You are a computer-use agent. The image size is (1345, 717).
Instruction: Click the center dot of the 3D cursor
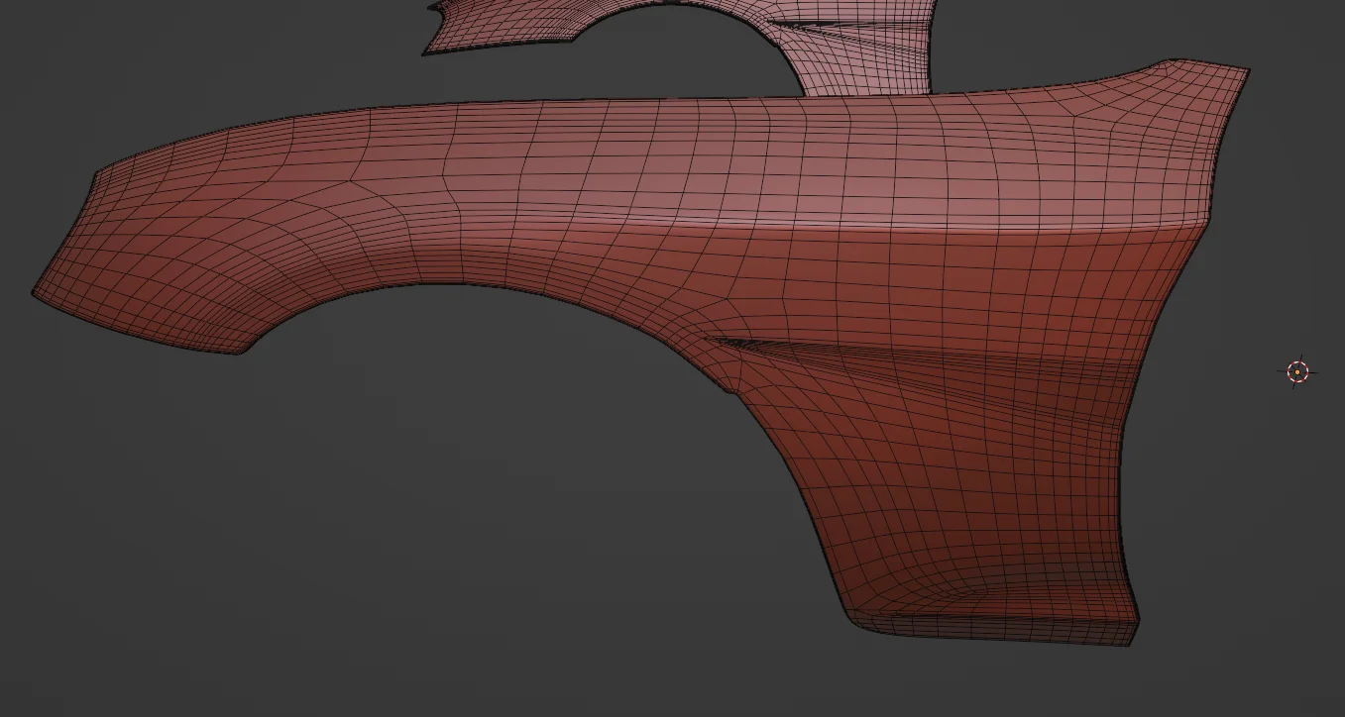1298,371
